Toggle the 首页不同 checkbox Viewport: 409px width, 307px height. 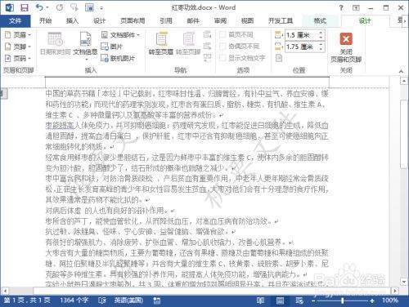(222, 34)
